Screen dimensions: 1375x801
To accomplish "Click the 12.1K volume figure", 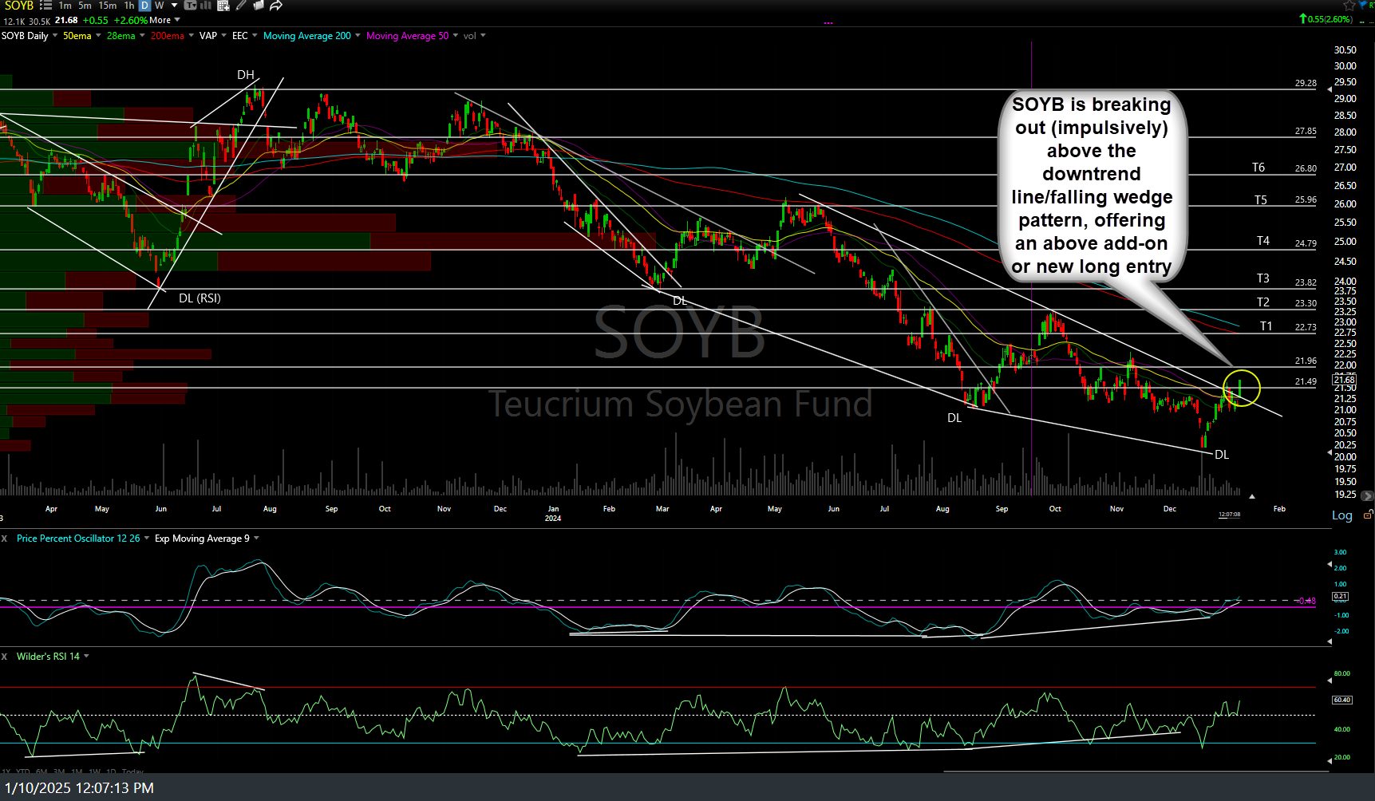I will coord(14,21).
